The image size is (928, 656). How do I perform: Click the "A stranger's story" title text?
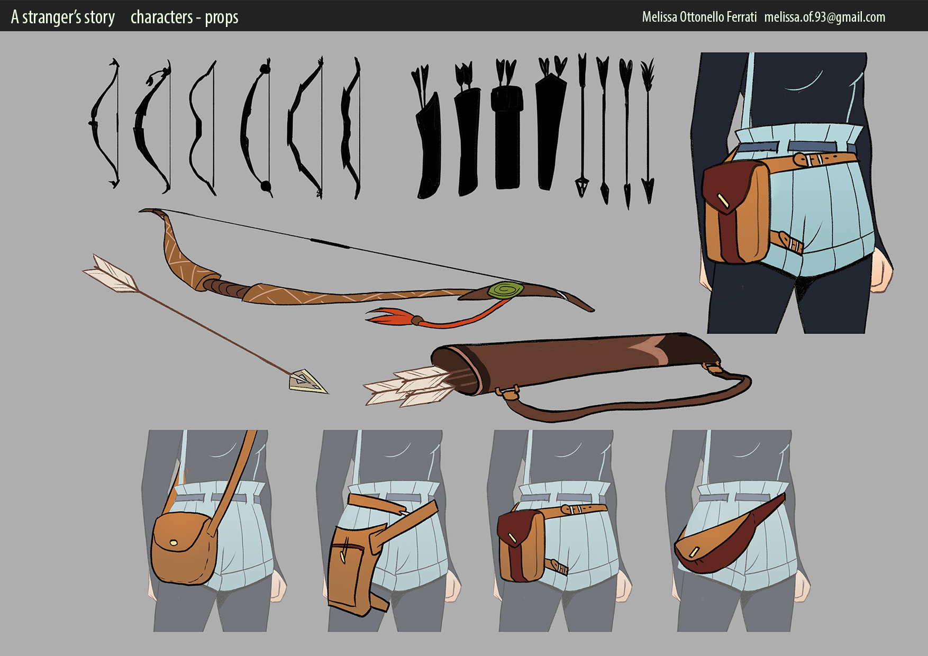point(63,17)
